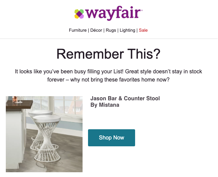This screenshot has height=177, width=218.
Task: Click the rear stool seat in photo
Action: click(40, 113)
